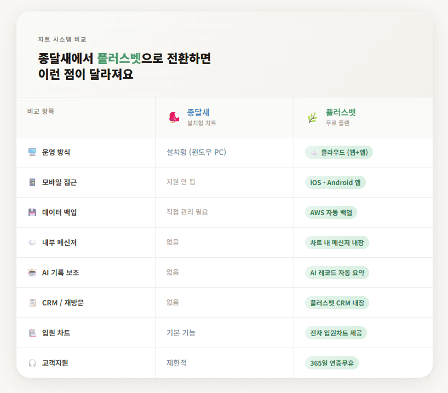This screenshot has height=393, width=448.
Task: Select the AI 레코드 자동 요약 badge
Action: coord(337,273)
